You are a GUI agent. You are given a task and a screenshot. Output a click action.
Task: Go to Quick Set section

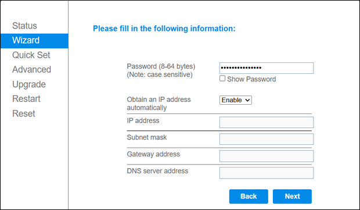click(31, 55)
